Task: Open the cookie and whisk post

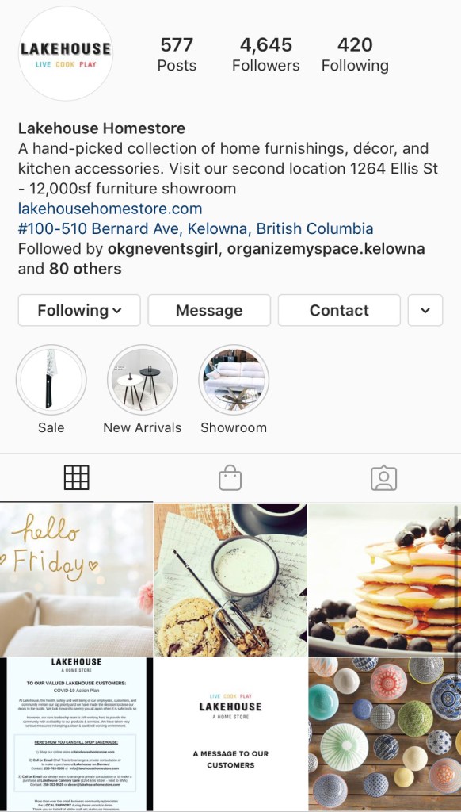Action: coord(230,580)
